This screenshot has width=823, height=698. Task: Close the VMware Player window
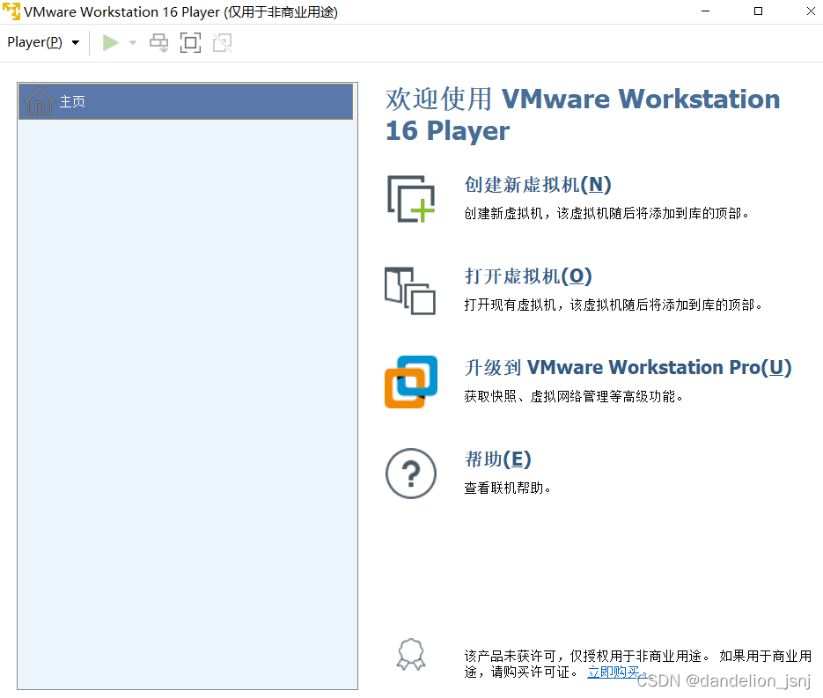coord(811,11)
